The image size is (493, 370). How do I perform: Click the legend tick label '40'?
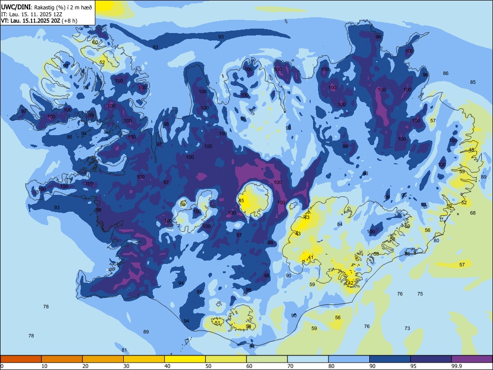point(168,366)
